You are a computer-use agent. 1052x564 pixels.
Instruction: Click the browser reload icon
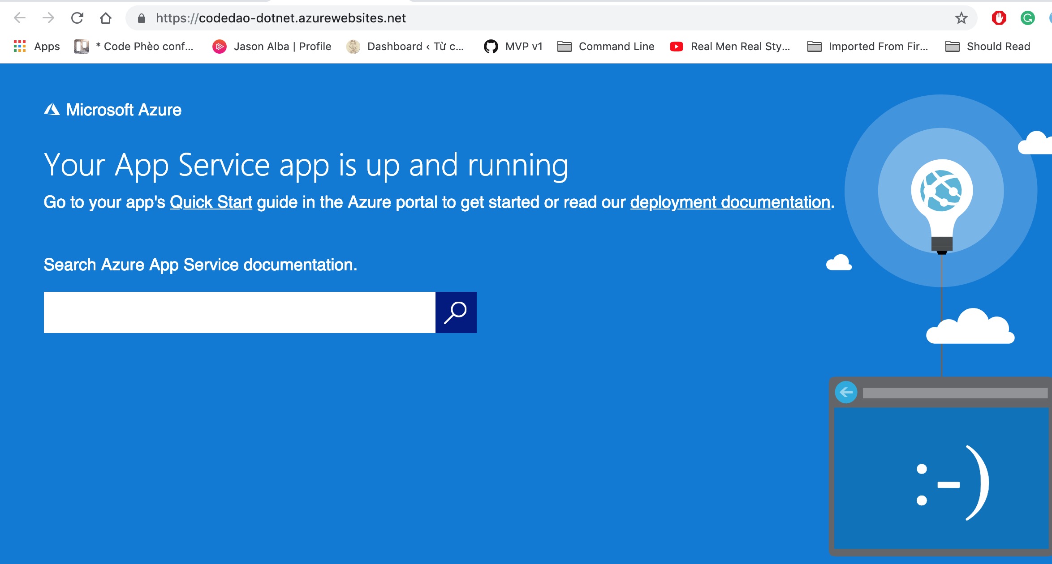pos(77,18)
